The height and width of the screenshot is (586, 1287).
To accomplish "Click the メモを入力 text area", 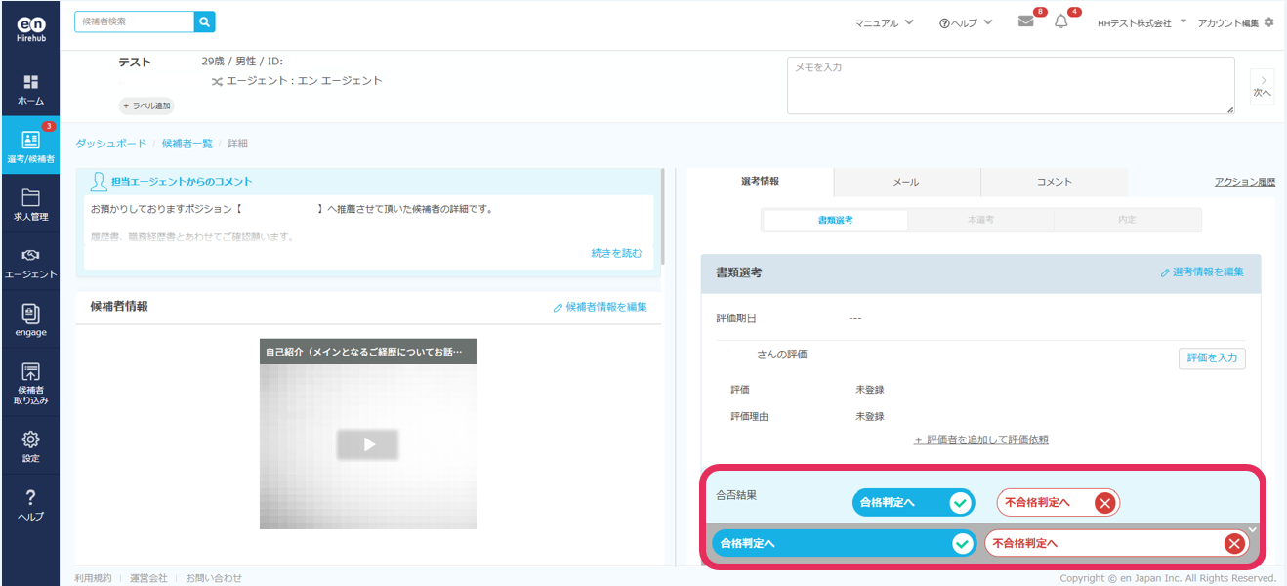I will click(1010, 86).
